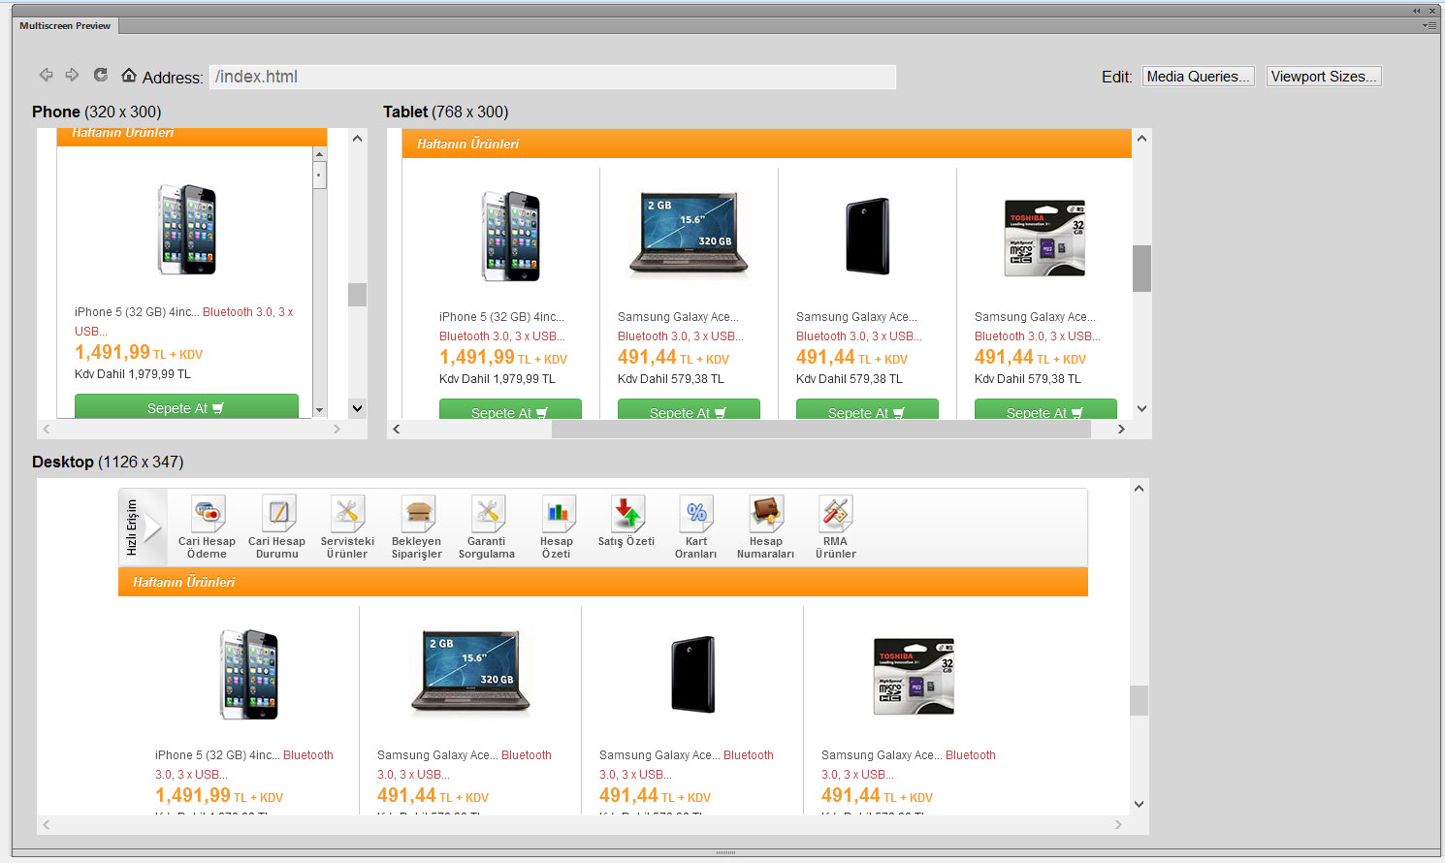
Task: Refresh the preview with the reload icon
Action: tap(100, 75)
